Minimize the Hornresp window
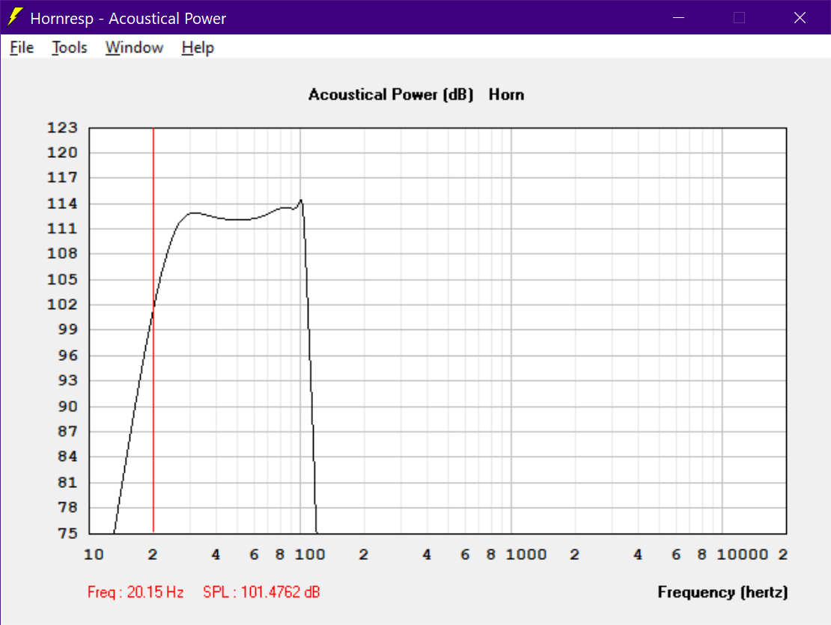Screen dimensions: 831x625 678,17
